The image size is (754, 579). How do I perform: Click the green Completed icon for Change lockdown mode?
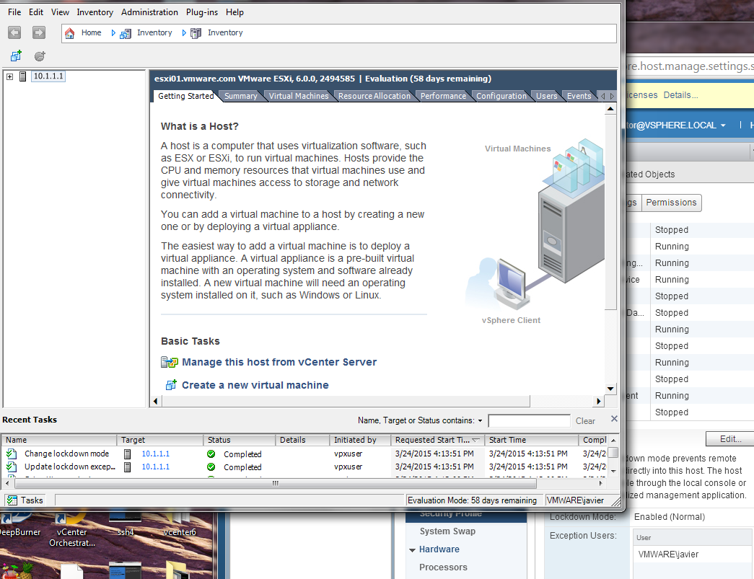211,454
